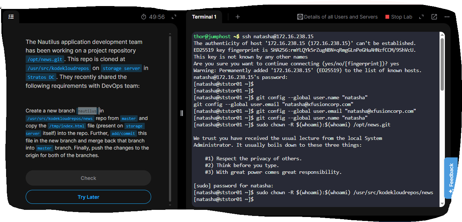
Task: Open the three-dots more options menu
Action: click(447, 17)
